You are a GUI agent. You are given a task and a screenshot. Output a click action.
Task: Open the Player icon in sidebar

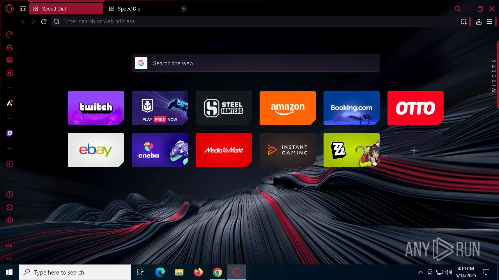(10, 164)
